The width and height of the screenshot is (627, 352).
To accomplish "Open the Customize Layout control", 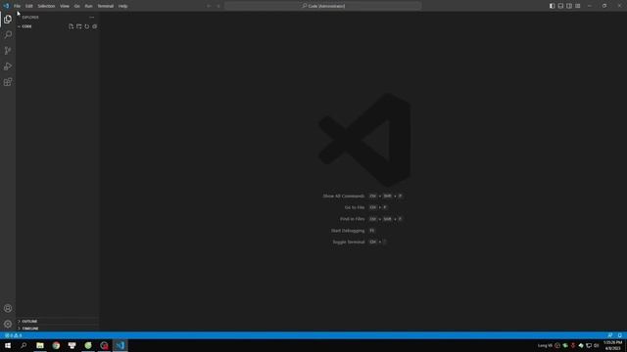I will tap(578, 6).
